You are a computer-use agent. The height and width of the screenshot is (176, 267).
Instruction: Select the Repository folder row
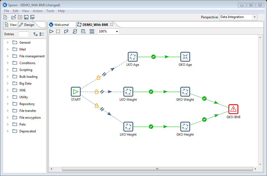coord(25,104)
